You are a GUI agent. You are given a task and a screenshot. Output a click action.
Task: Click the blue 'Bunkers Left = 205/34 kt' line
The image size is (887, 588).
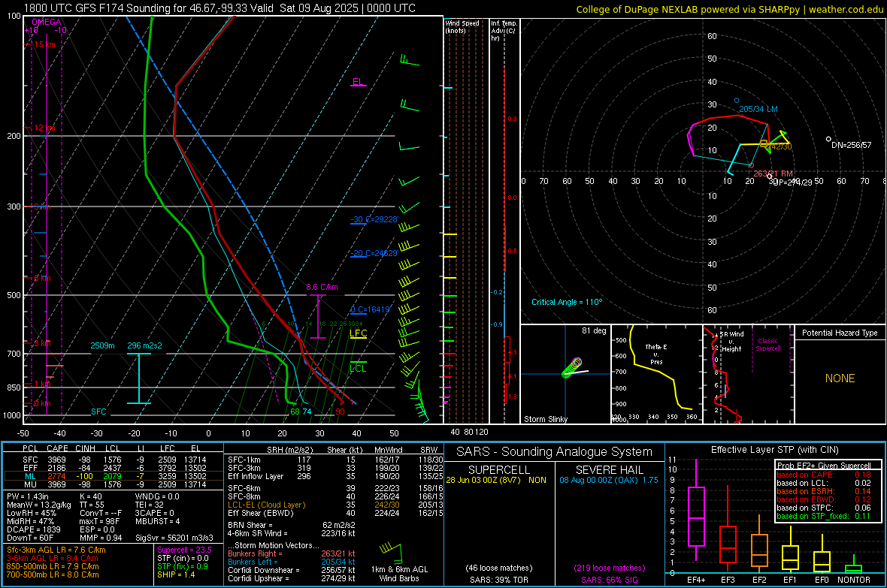[292, 562]
